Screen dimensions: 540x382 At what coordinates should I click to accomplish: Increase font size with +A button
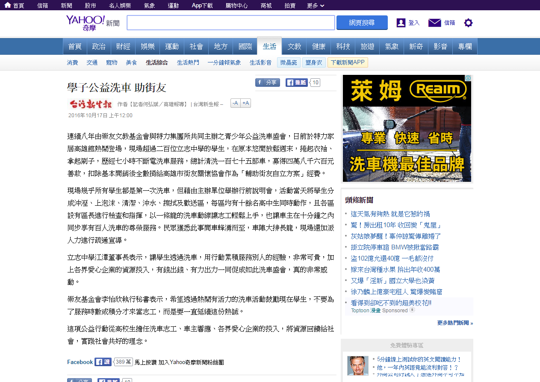click(245, 103)
